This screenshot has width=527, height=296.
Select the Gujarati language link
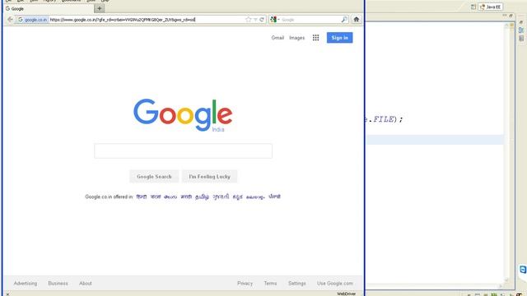click(221, 197)
